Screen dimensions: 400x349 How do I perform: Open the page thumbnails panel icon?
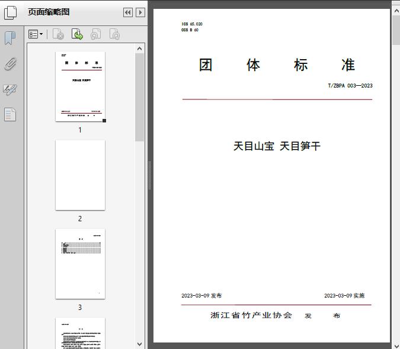coord(11,12)
